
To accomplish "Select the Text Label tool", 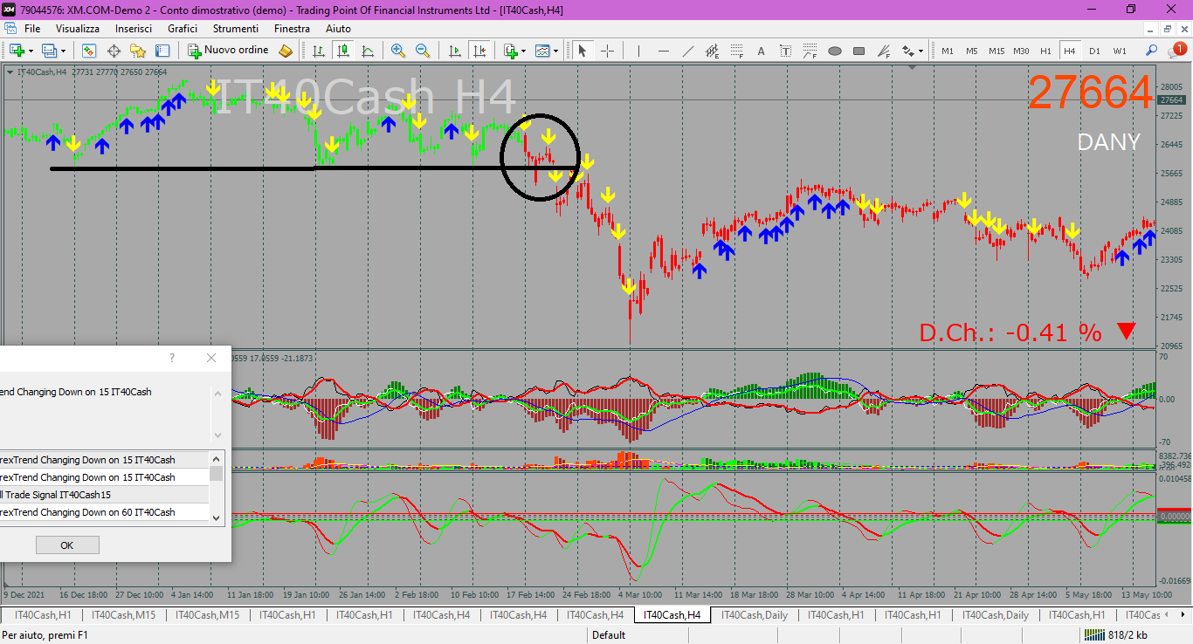I will click(x=786, y=51).
